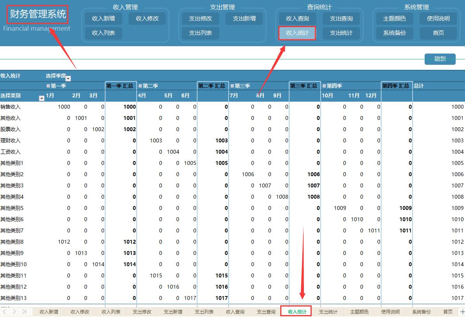This screenshot has width=465, height=317.
Task: Open the 支出查询 tool
Action: point(341,18)
